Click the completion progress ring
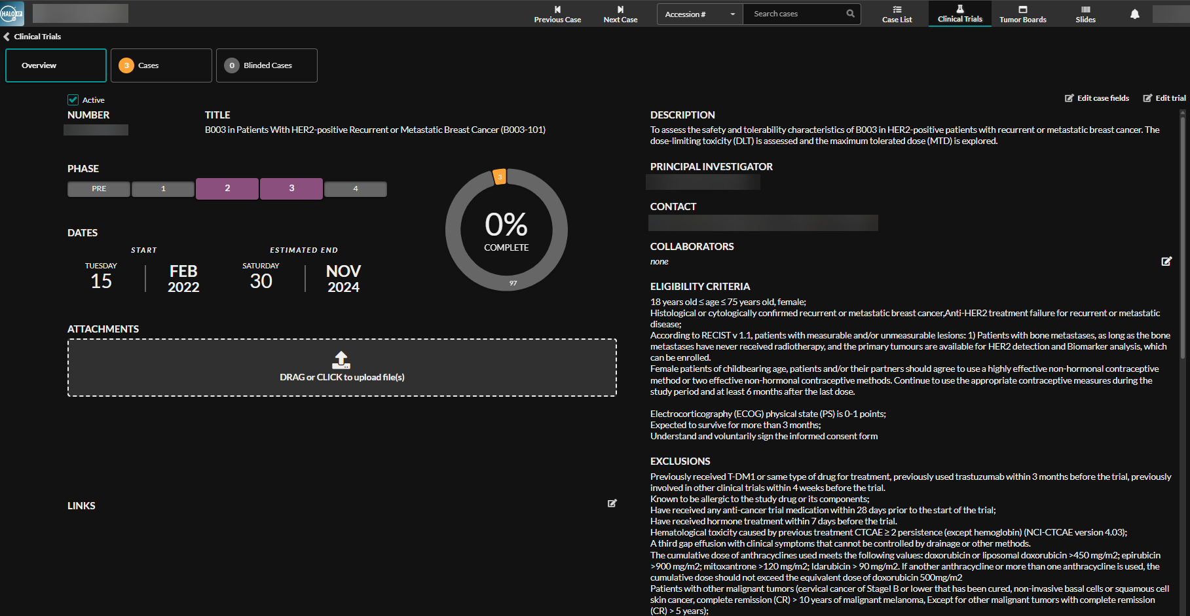 [x=506, y=230]
